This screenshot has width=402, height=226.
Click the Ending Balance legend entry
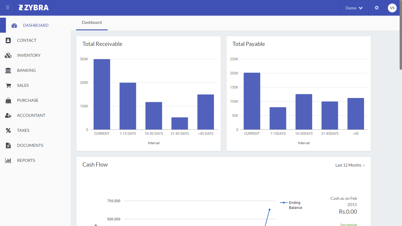(291, 205)
